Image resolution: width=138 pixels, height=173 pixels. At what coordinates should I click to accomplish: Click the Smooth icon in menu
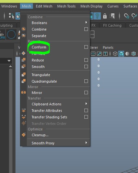pyautogui.click(x=24, y=66)
